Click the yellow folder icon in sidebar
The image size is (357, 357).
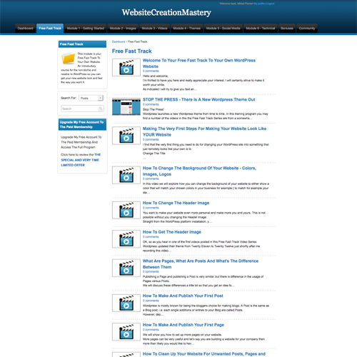(x=68, y=59)
